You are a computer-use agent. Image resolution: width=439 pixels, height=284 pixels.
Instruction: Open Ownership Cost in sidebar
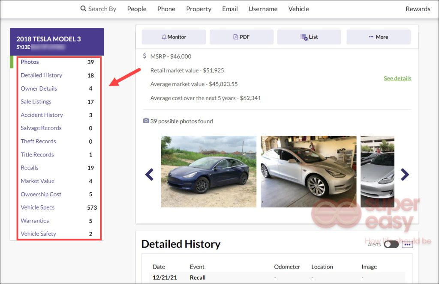point(41,194)
